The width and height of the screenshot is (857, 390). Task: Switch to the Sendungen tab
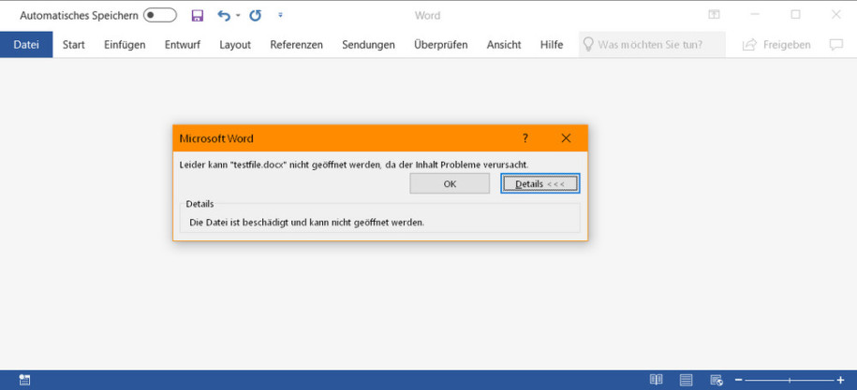point(368,45)
